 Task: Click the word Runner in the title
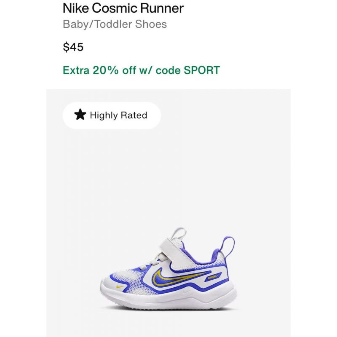(162, 8)
